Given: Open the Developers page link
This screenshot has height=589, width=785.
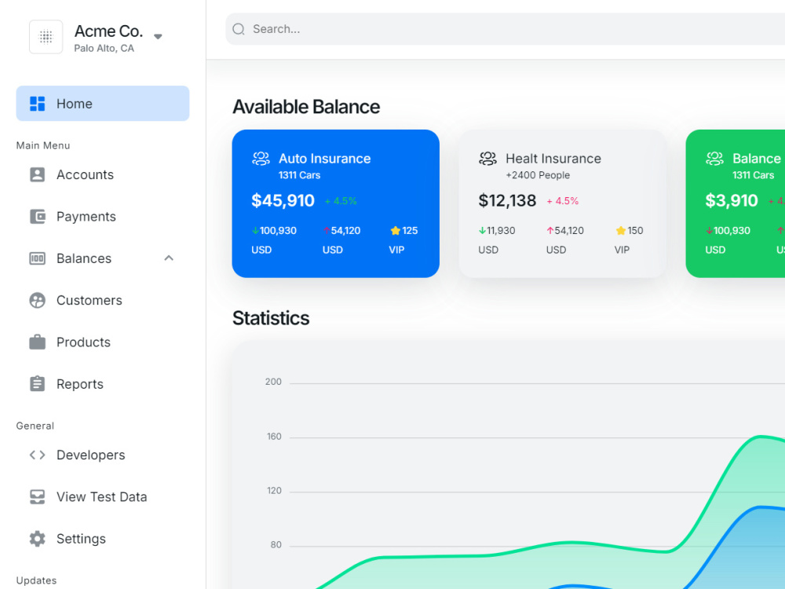Looking at the screenshot, I should (x=103, y=455).
